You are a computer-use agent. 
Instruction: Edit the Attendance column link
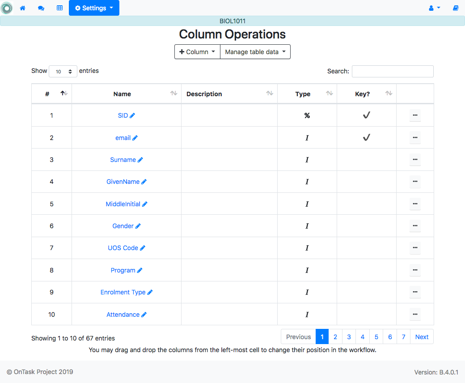coord(127,315)
